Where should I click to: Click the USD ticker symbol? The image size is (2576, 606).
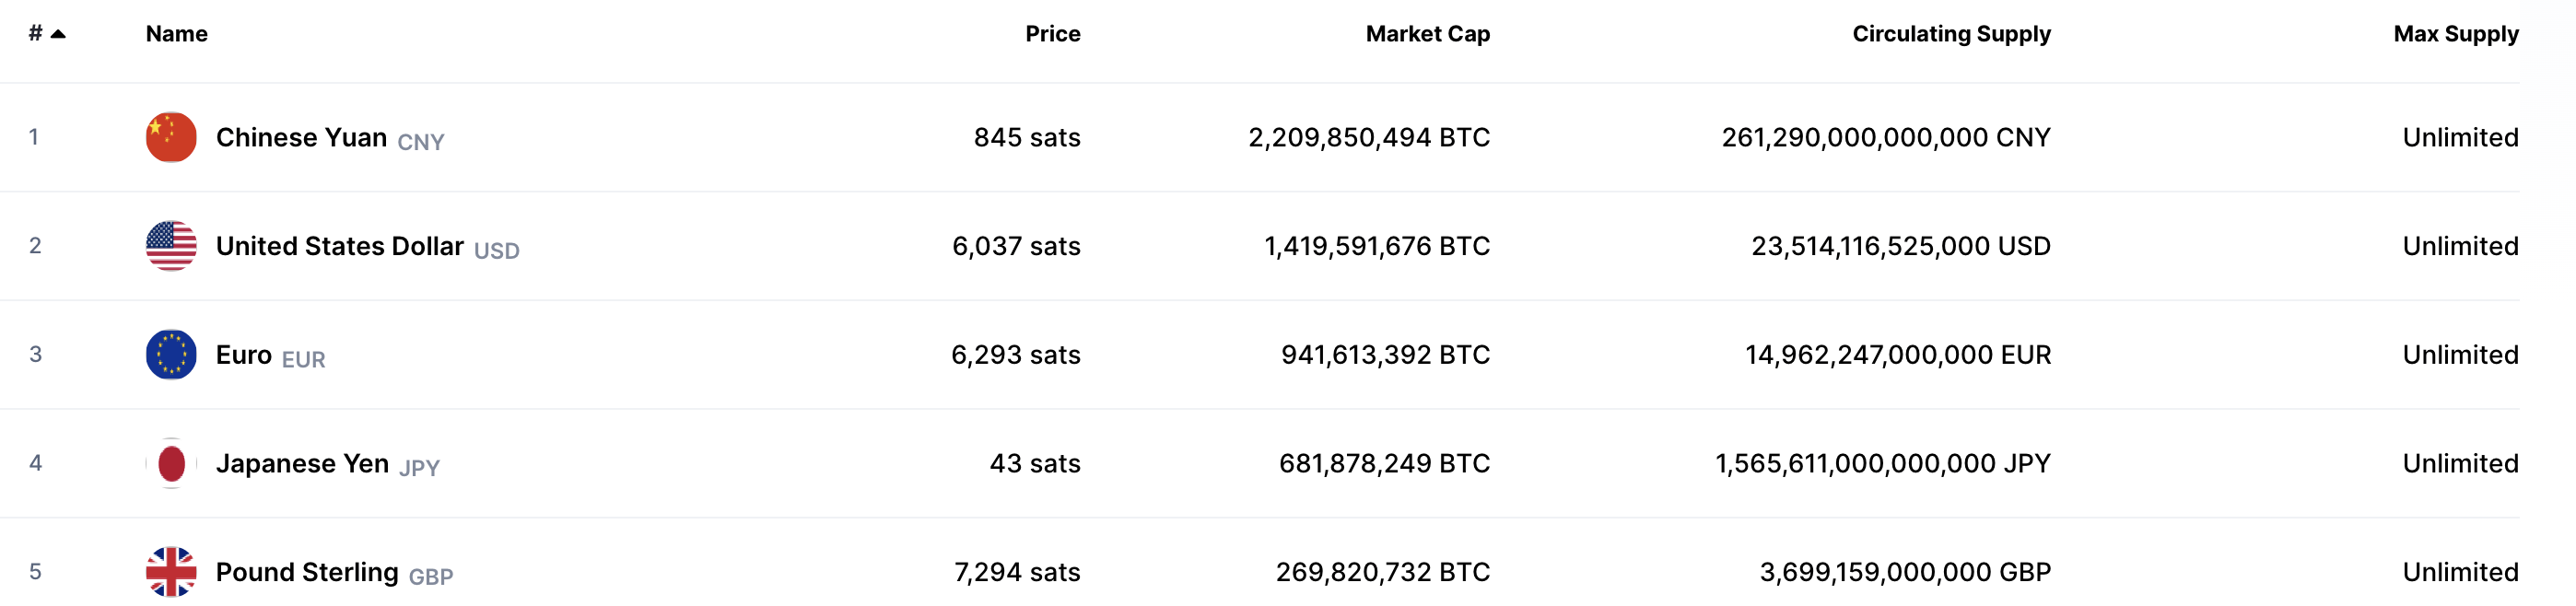tap(496, 250)
